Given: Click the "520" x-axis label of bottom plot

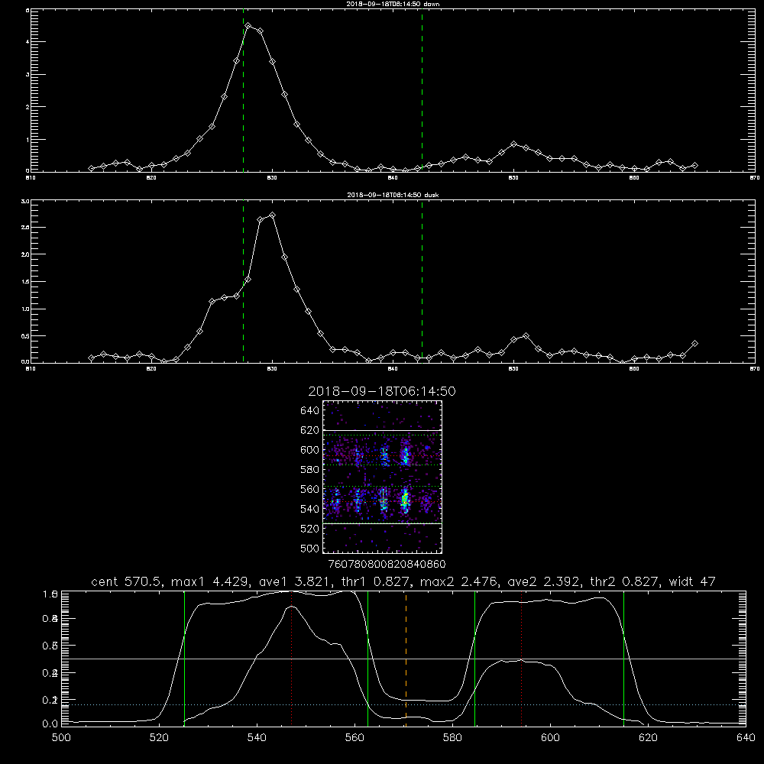Looking at the screenshot, I should tap(159, 738).
